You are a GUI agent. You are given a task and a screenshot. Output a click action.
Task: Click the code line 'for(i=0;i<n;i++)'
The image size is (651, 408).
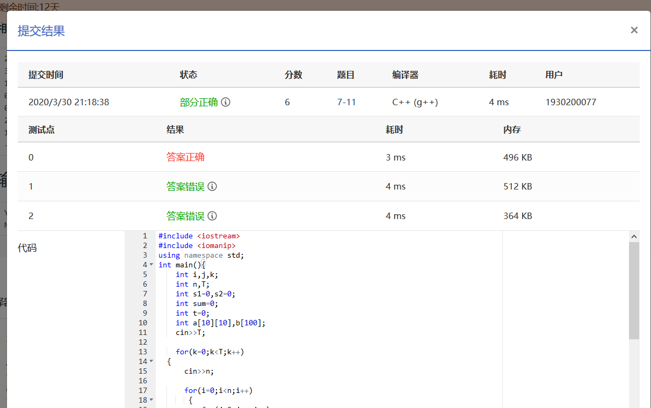click(x=219, y=390)
